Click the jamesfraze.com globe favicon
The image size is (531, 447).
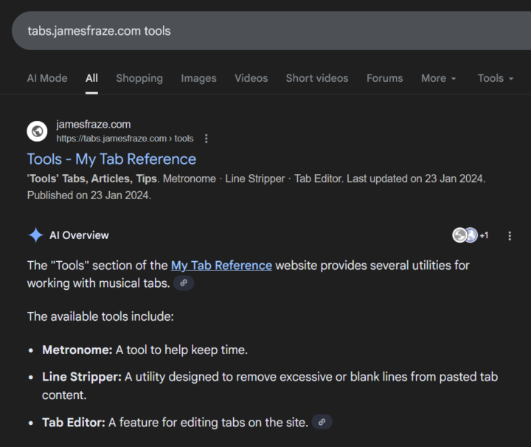click(x=37, y=131)
